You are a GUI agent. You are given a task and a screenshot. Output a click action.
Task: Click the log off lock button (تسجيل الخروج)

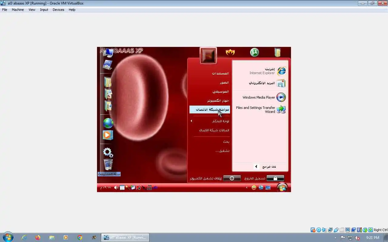275,178
